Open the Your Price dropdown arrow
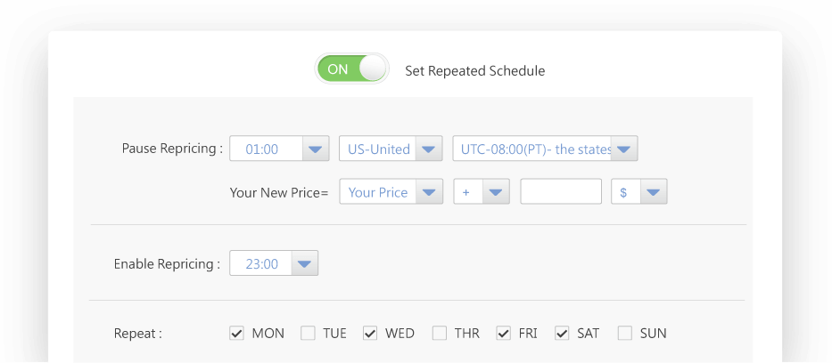The width and height of the screenshot is (832, 363). click(429, 191)
